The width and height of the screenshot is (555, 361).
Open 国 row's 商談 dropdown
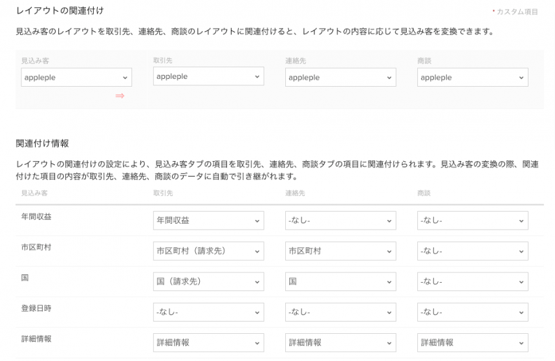pos(472,281)
